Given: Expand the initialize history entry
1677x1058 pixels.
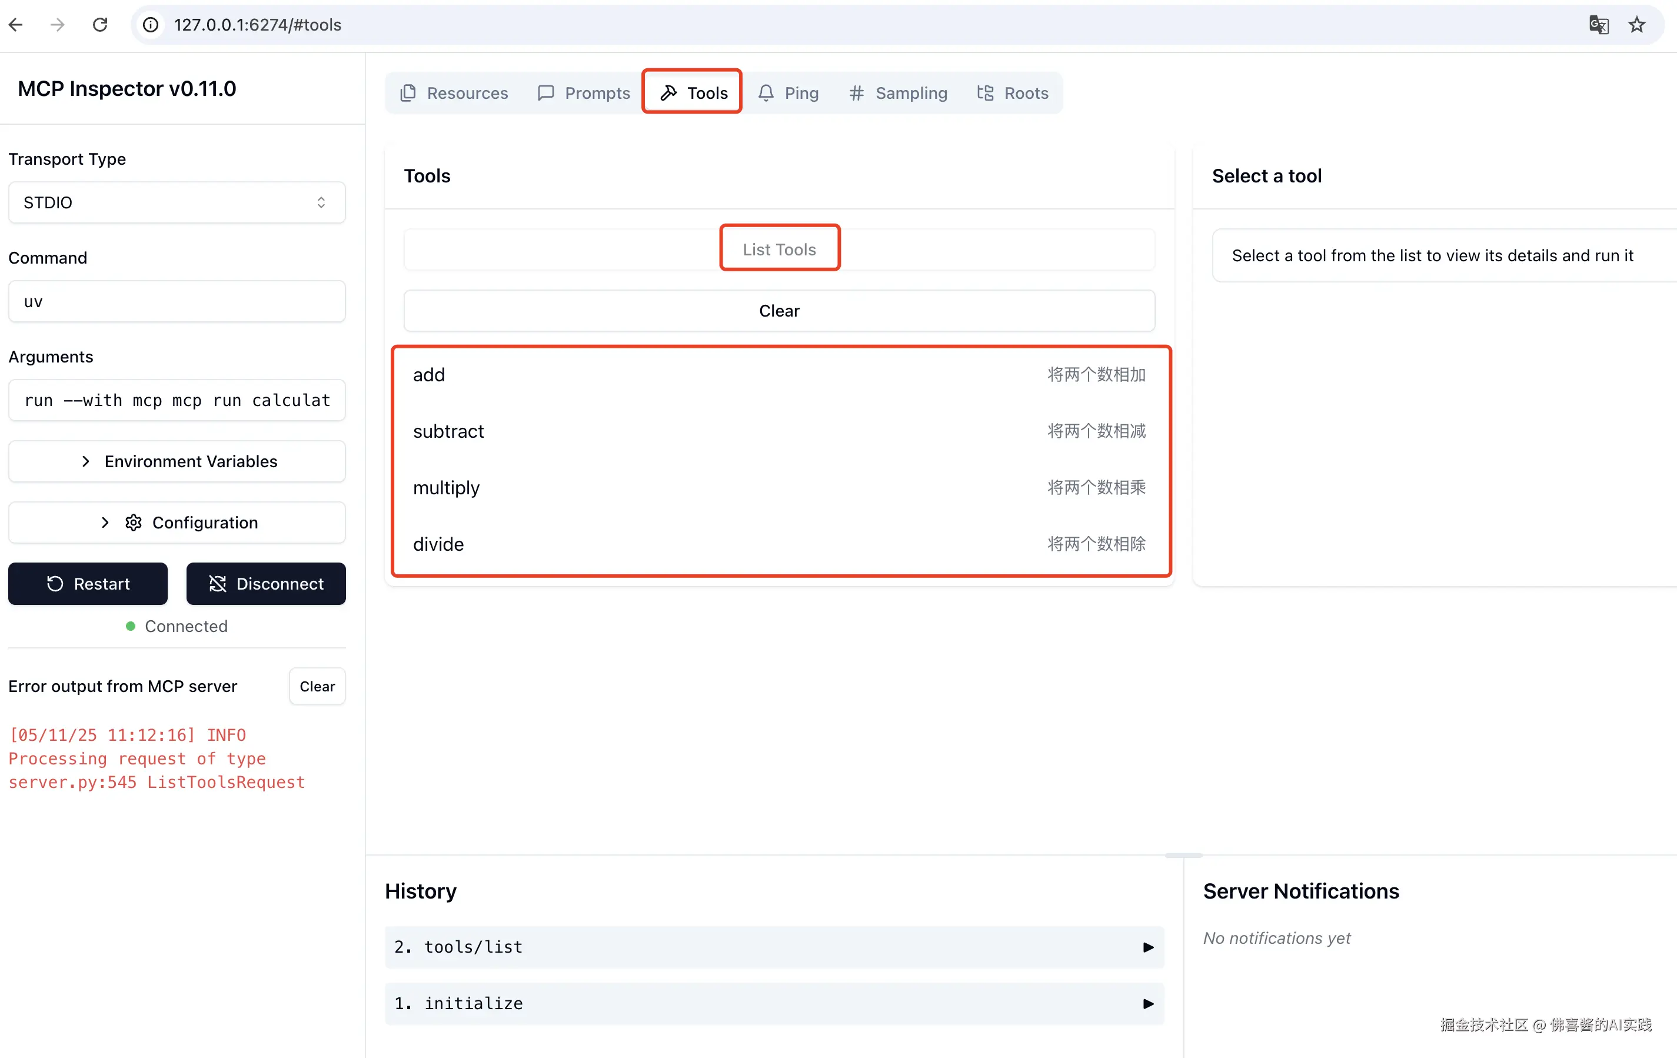Looking at the screenshot, I should 774,1003.
